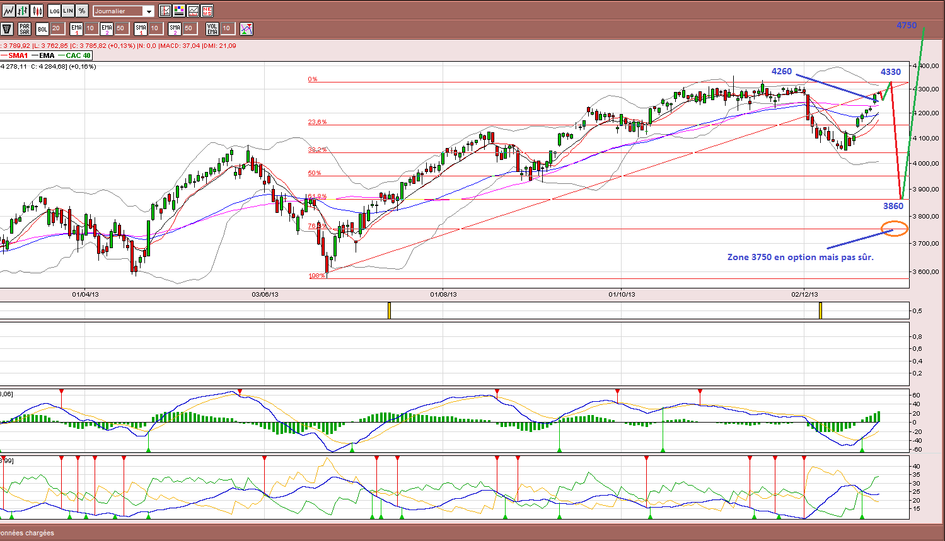Switch to line chart display
Image resolution: width=945 pixels, height=541 pixels.
point(8,11)
